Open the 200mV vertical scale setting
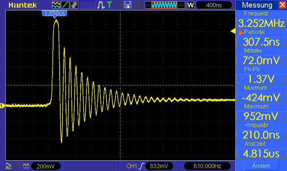287x171 pixels. click(46, 166)
